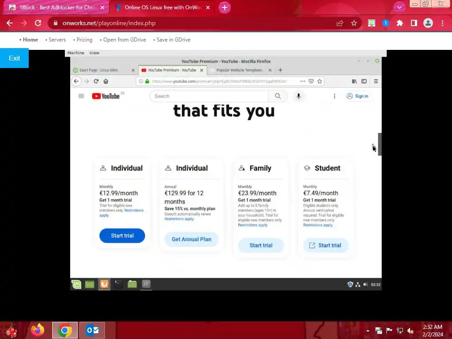Image resolution: width=452 pixels, height=339 pixels.
Task: Open a new Chrome tab with plus button
Action: 225,8
